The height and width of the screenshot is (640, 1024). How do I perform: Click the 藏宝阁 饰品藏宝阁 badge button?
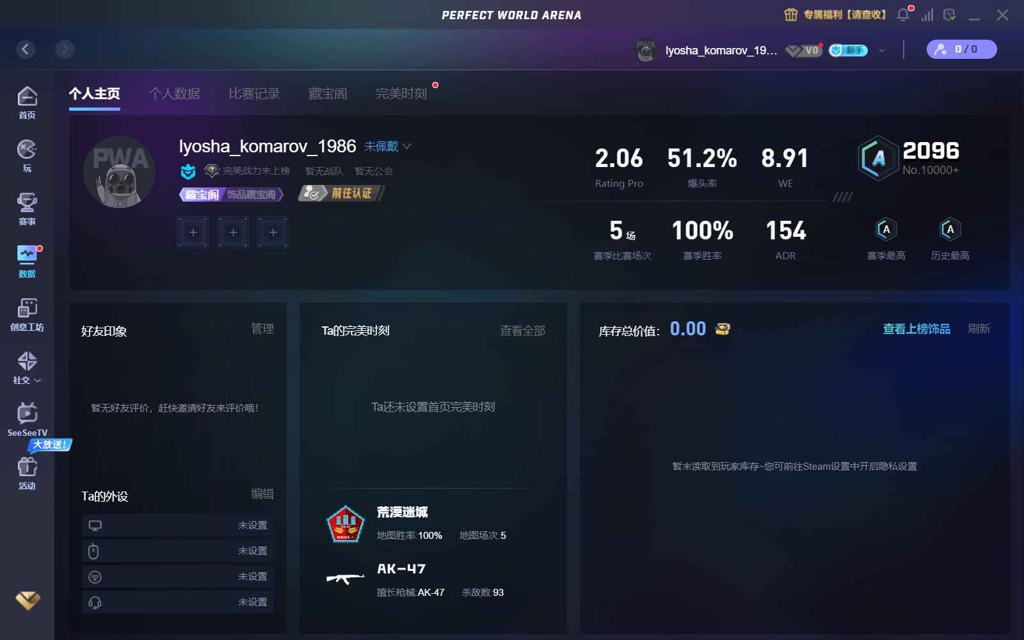point(231,194)
